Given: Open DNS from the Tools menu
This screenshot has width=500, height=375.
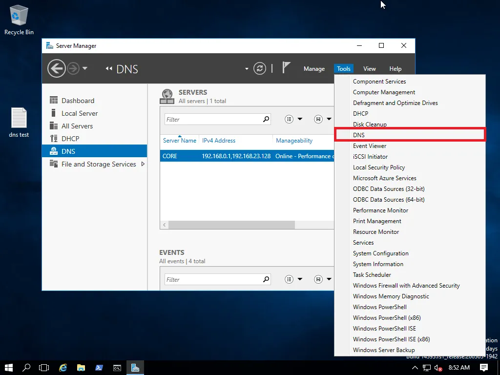Looking at the screenshot, I should click(x=410, y=135).
